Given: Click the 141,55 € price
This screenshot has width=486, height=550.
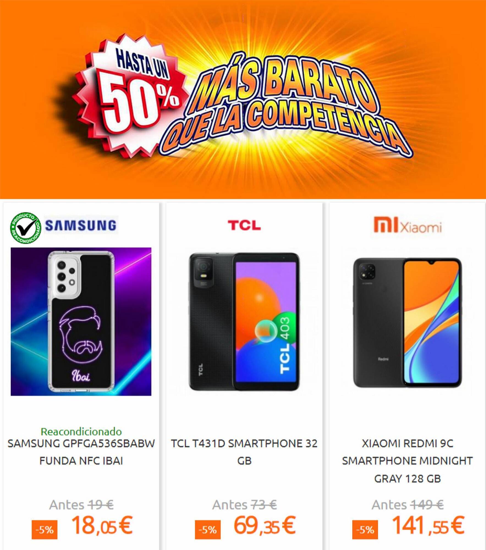Looking at the screenshot, I should pos(428,526).
